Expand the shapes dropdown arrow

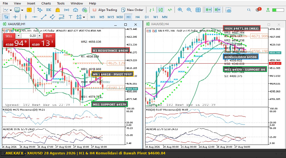[84, 17]
